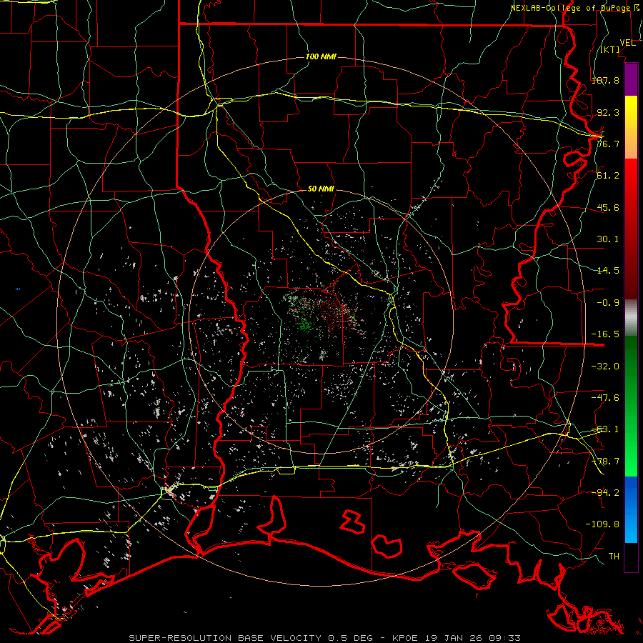
Task: Click the product title caption at the bottom
Action: coord(325,638)
